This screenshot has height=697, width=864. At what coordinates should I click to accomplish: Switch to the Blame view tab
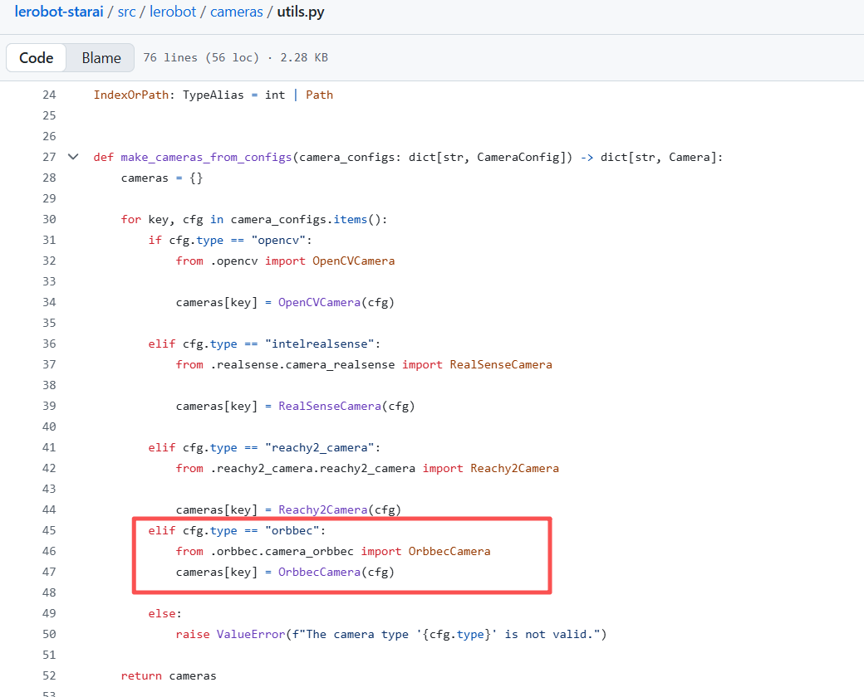click(101, 58)
